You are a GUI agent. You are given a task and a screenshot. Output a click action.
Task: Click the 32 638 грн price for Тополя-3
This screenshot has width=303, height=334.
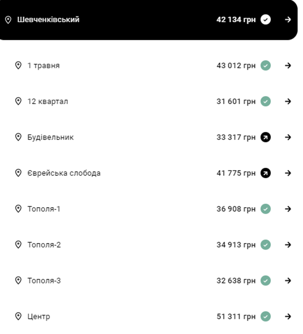tap(236, 281)
